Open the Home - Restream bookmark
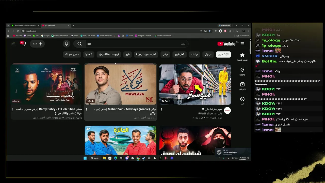 104,36
